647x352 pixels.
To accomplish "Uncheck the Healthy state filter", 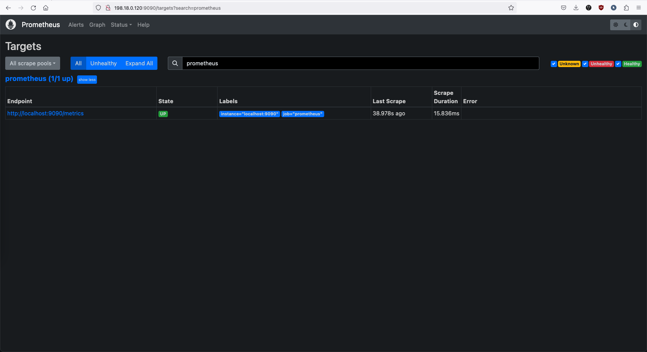I will (618, 64).
